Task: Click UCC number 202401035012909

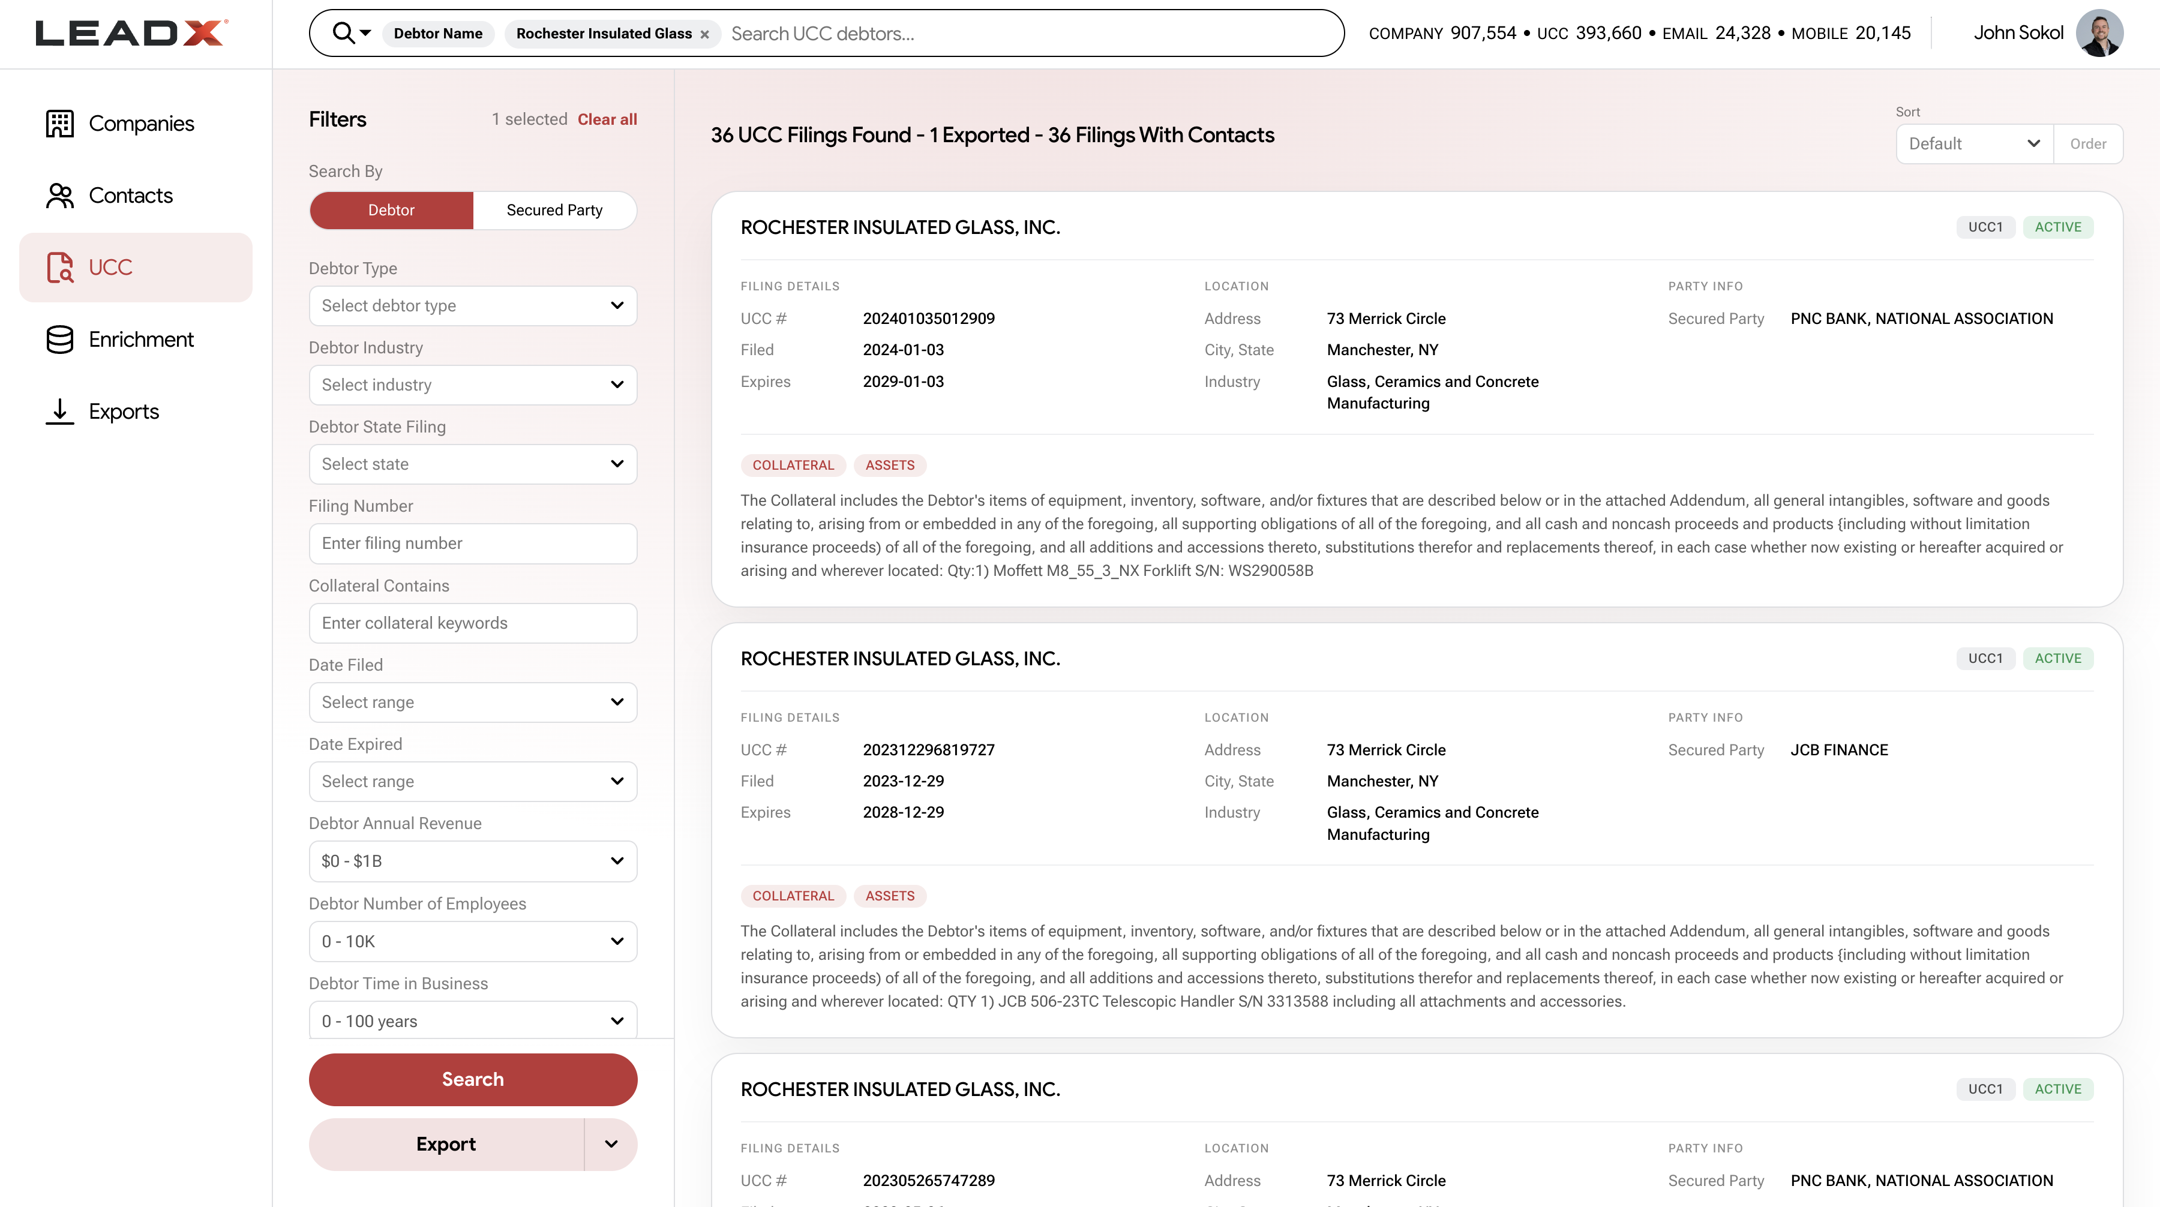Action: [x=929, y=319]
